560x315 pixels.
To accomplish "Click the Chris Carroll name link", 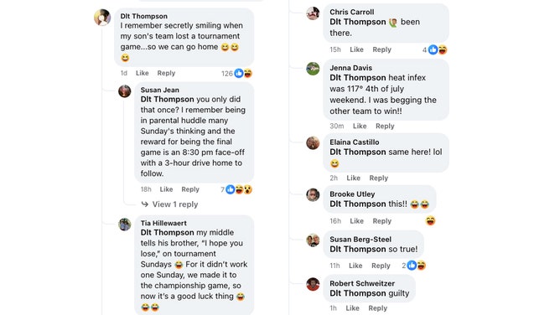I will point(352,12).
